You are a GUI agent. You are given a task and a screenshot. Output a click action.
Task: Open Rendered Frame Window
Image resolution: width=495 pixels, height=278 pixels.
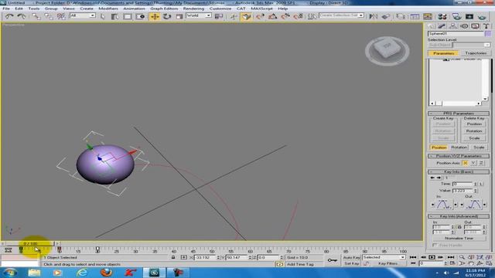pos(469,16)
